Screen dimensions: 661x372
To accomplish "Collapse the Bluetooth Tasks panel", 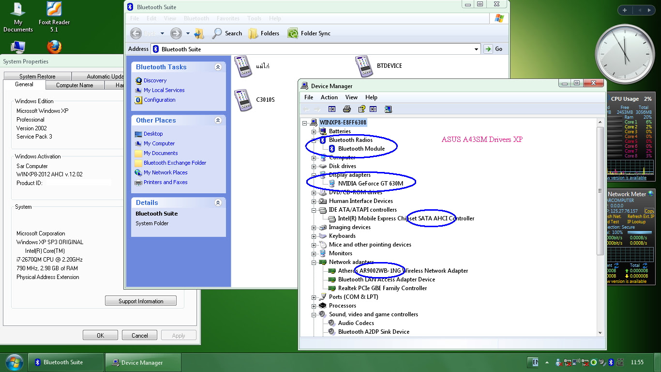I will (218, 67).
